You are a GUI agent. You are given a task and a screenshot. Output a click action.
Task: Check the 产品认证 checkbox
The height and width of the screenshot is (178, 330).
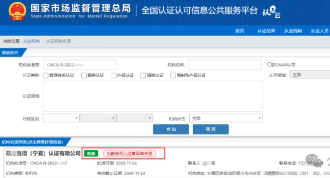click(x=113, y=75)
